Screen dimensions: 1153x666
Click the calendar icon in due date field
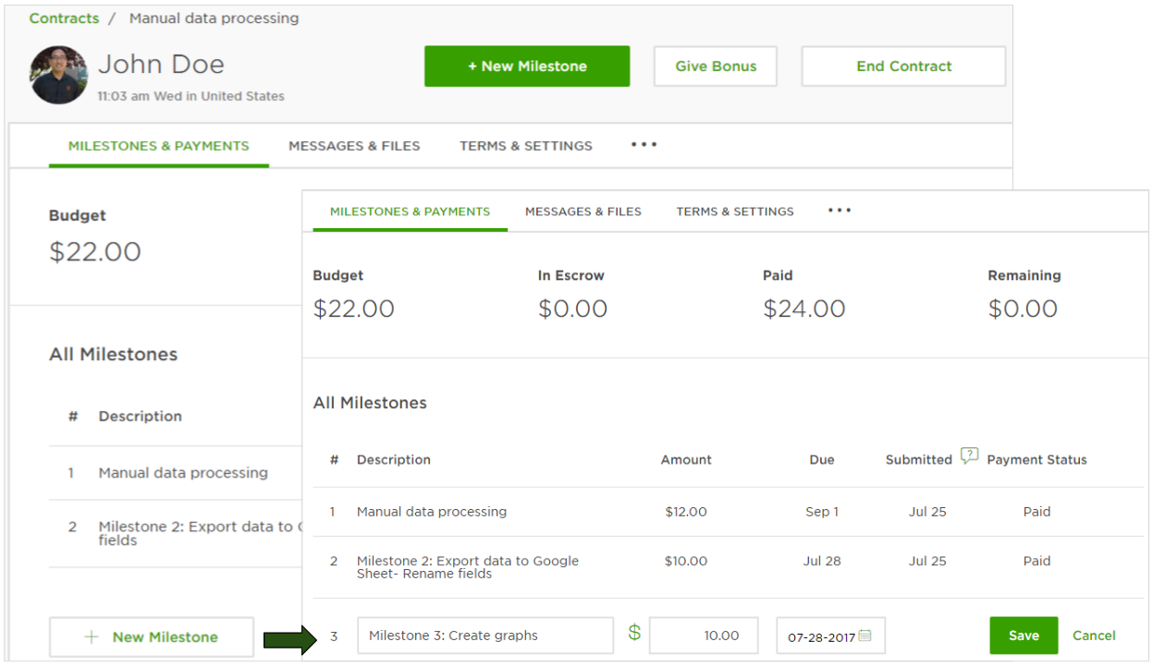pos(865,636)
